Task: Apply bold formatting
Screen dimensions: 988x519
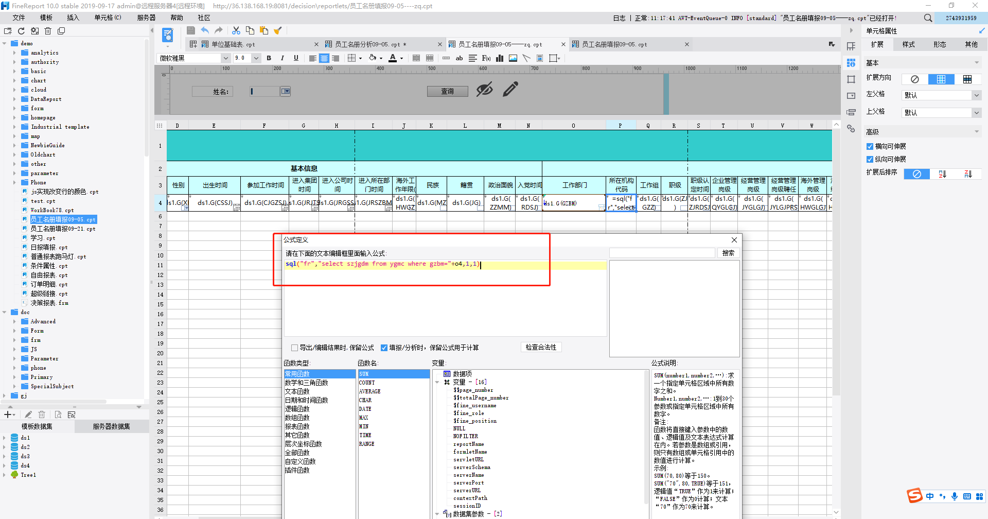Action: pyautogui.click(x=269, y=58)
